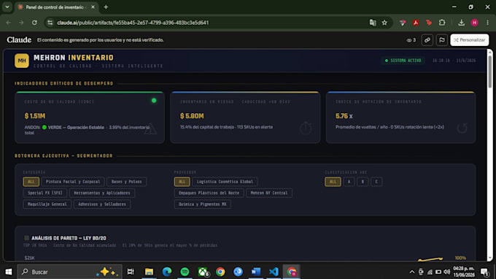Image resolution: width=496 pixels, height=279 pixels.
Task: Click the Adobe Acrobat extension icon
Action: pyautogui.click(x=416, y=23)
